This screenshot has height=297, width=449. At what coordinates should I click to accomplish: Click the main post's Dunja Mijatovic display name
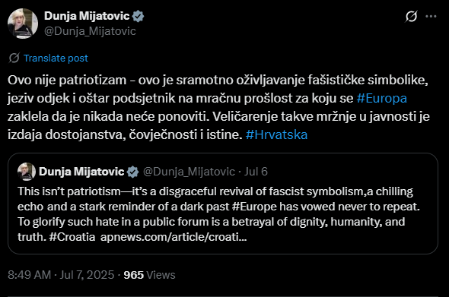point(87,16)
